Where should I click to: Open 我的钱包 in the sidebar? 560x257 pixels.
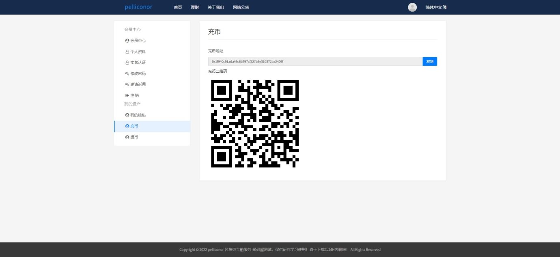pyautogui.click(x=138, y=115)
